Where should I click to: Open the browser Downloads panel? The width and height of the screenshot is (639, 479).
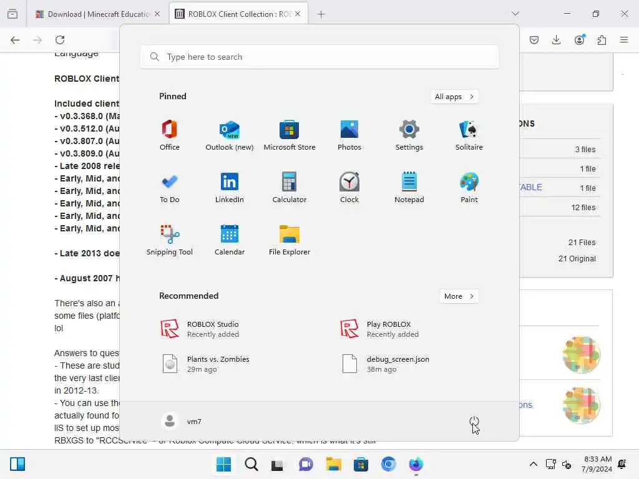click(x=556, y=40)
